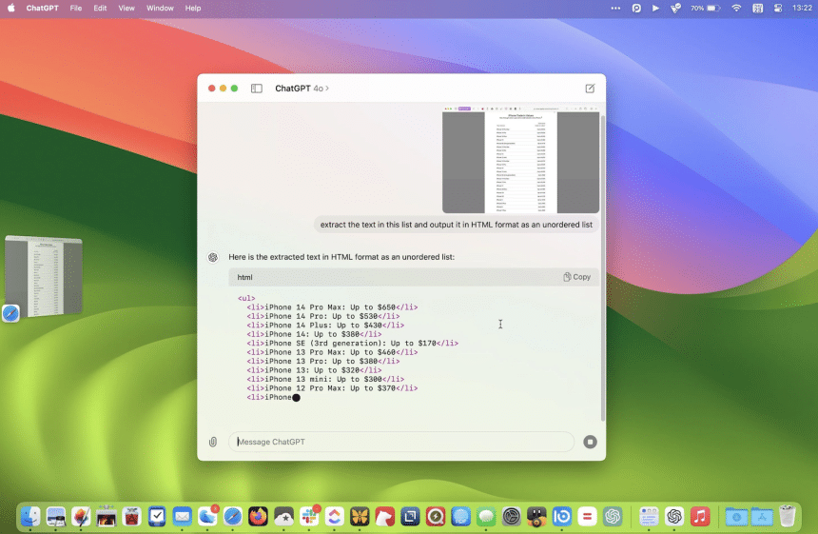Image resolution: width=818 pixels, height=534 pixels.
Task: Open Slack from the Dock
Action: pyautogui.click(x=309, y=516)
